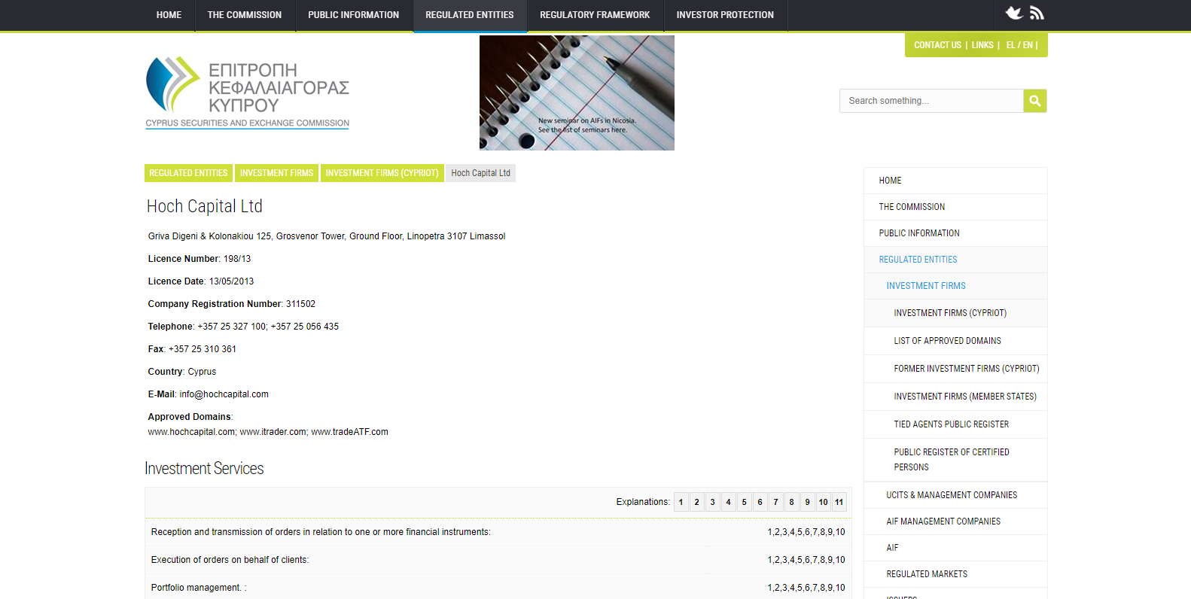Open REGULATORY FRAMEWORK top menu
This screenshot has width=1191, height=599.
[595, 15]
